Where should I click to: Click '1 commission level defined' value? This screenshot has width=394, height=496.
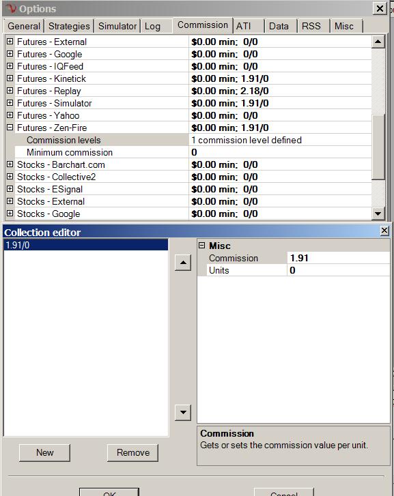click(x=280, y=140)
